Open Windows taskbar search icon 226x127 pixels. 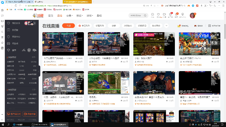pyautogui.click(x=8, y=124)
